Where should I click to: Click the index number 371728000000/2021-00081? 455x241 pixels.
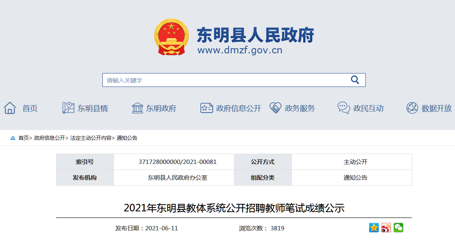tap(177, 162)
